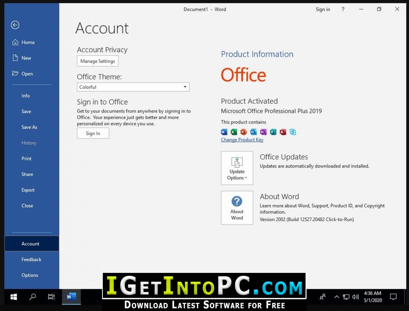This screenshot has width=409, height=311.
Task: Click the 'Product Information' heading
Action: [x=257, y=54]
